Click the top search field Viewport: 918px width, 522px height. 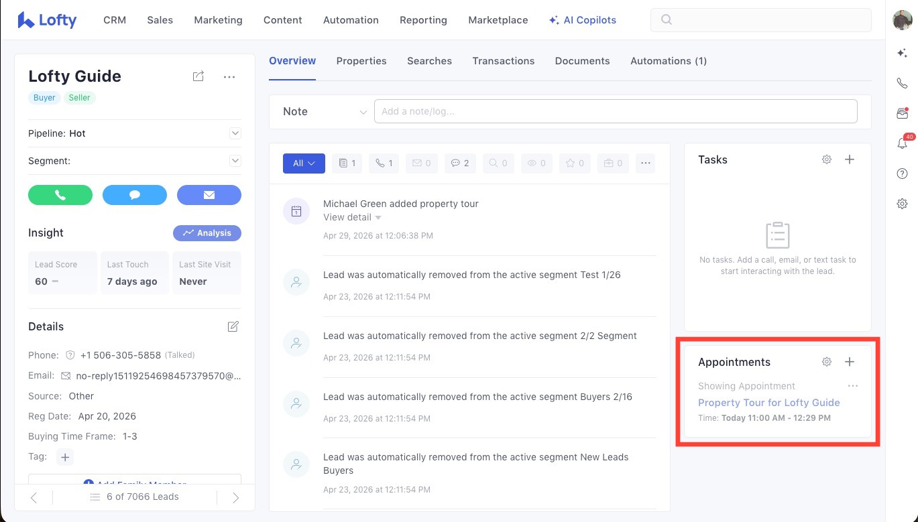pos(761,20)
